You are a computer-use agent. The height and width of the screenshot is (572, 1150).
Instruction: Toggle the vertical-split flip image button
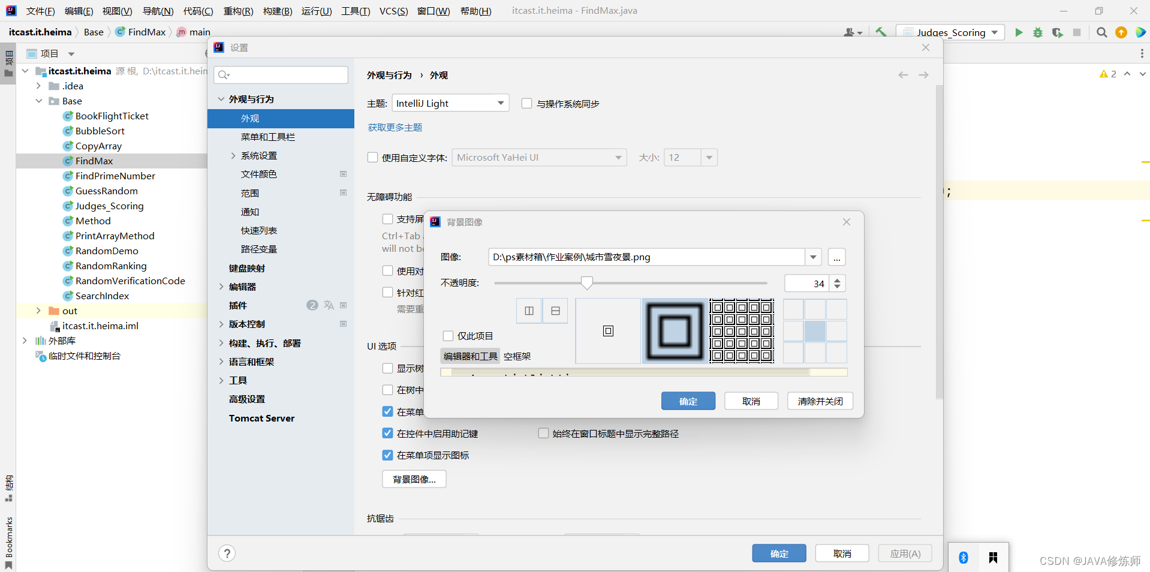point(529,311)
